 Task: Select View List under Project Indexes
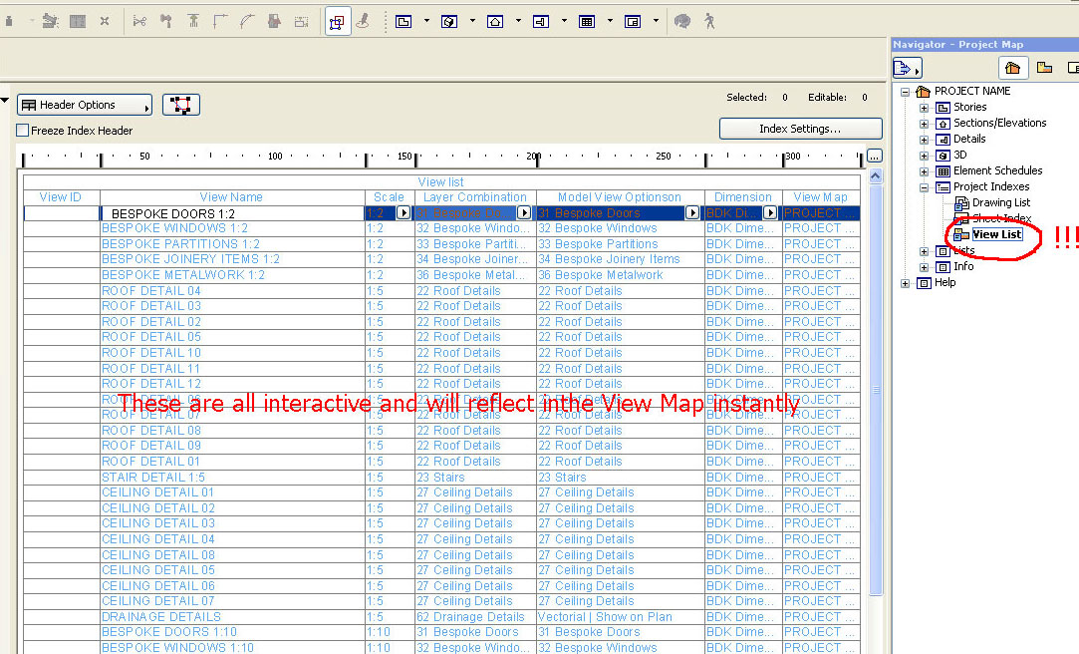click(996, 233)
